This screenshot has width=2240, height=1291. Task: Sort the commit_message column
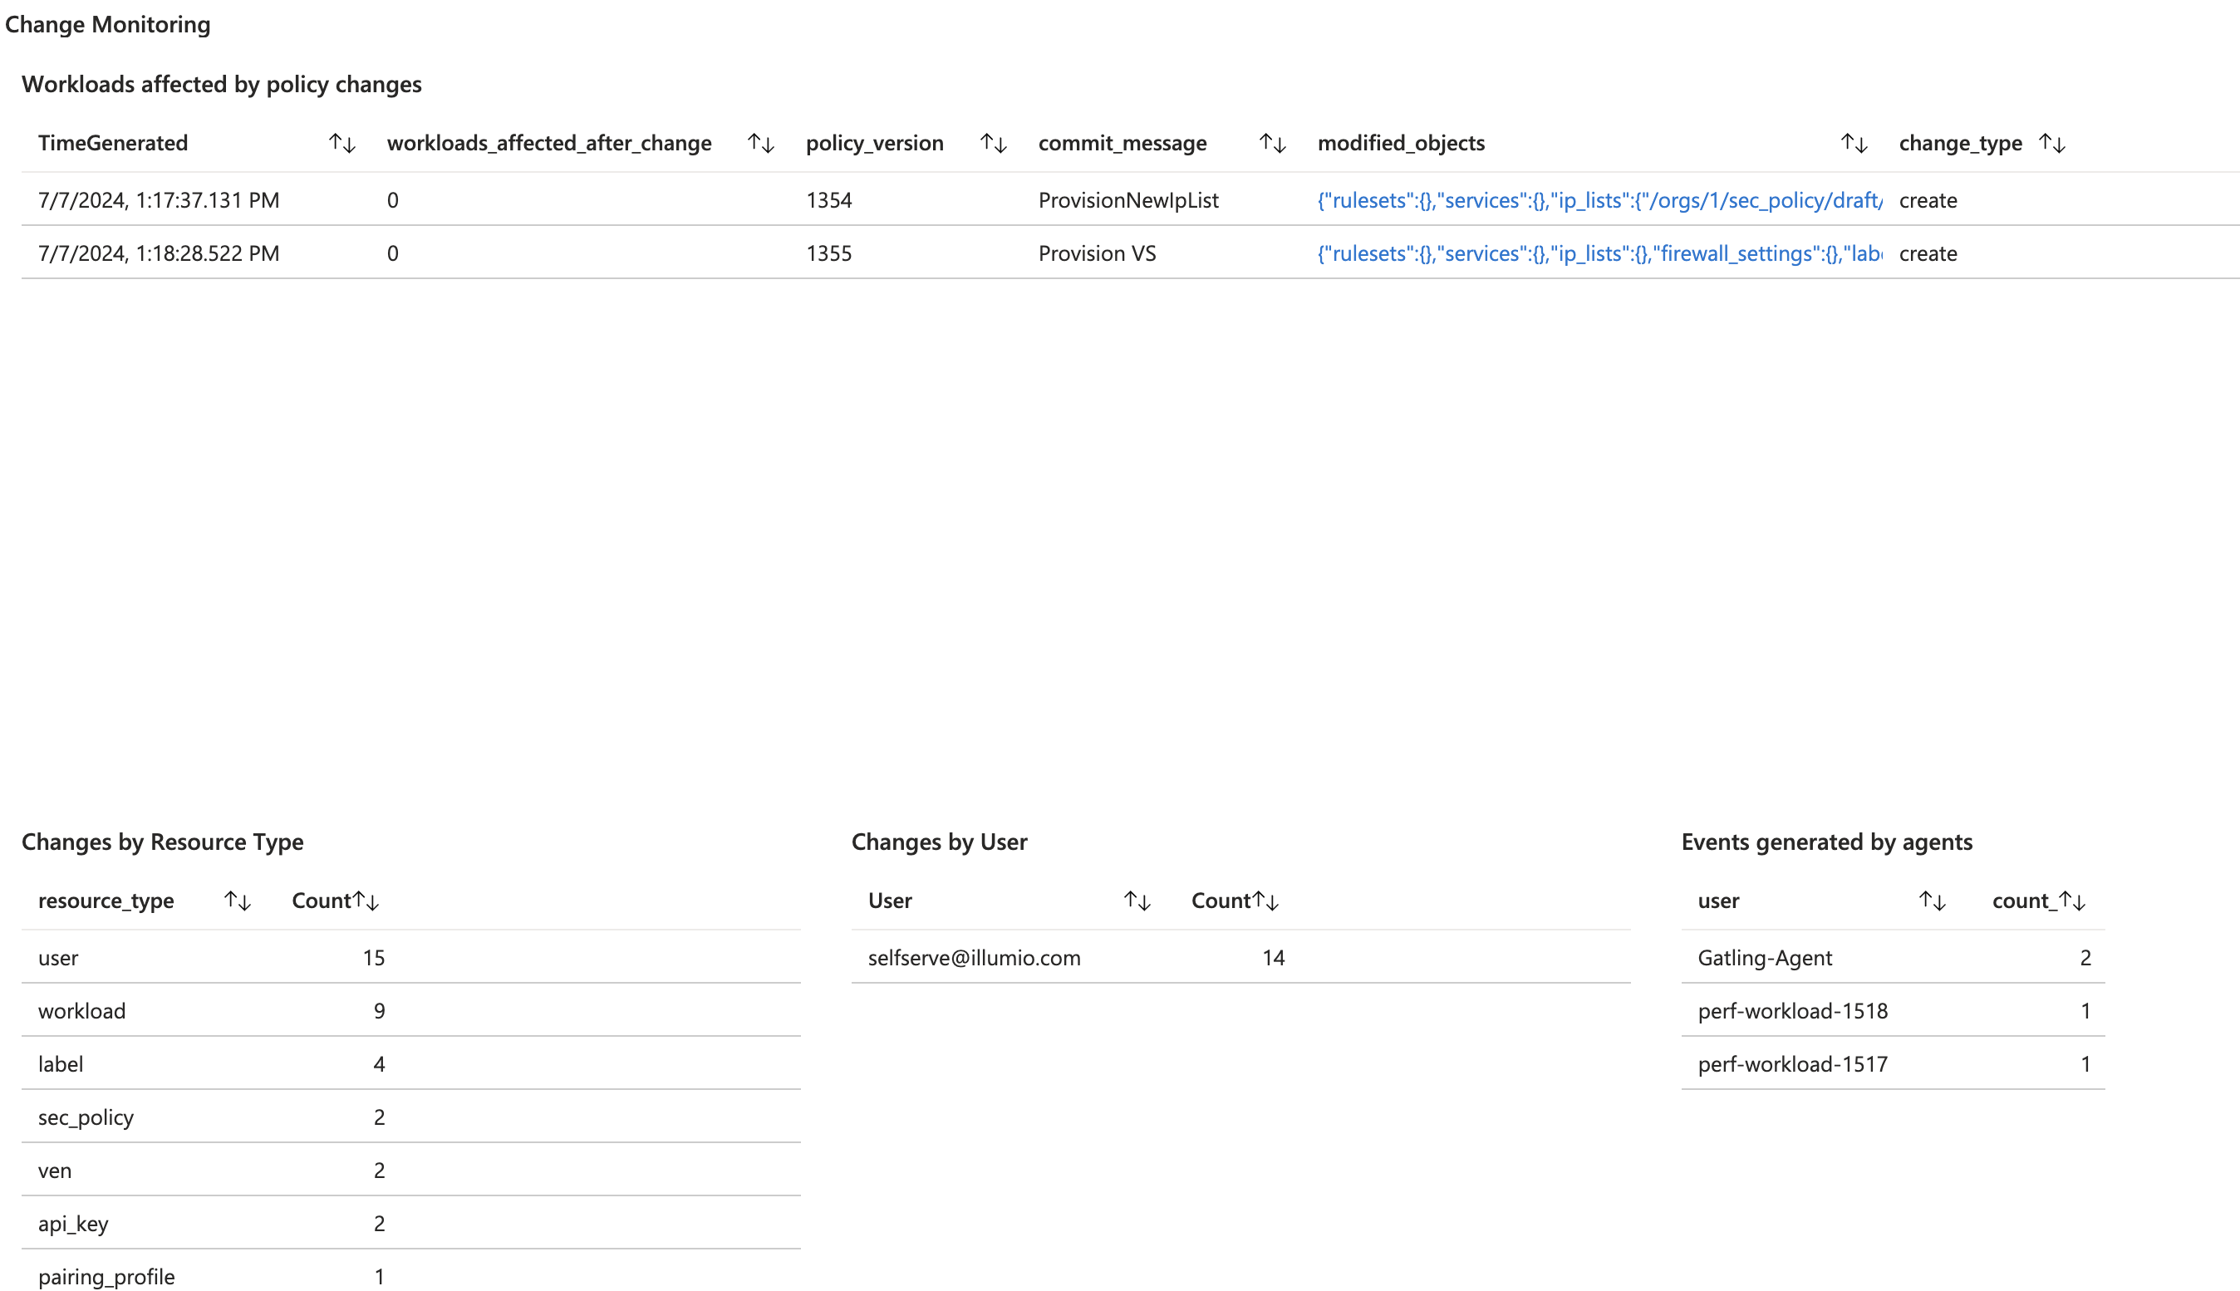coord(1272,143)
